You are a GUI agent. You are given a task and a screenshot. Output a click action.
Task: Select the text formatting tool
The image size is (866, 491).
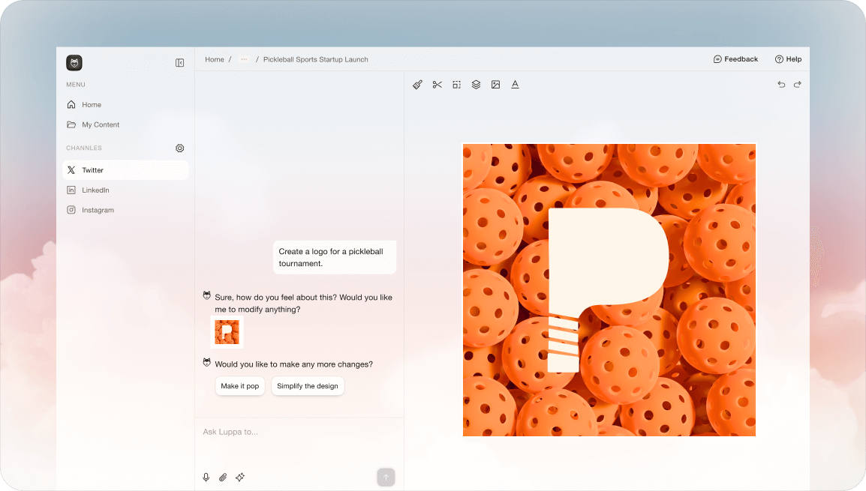point(515,85)
